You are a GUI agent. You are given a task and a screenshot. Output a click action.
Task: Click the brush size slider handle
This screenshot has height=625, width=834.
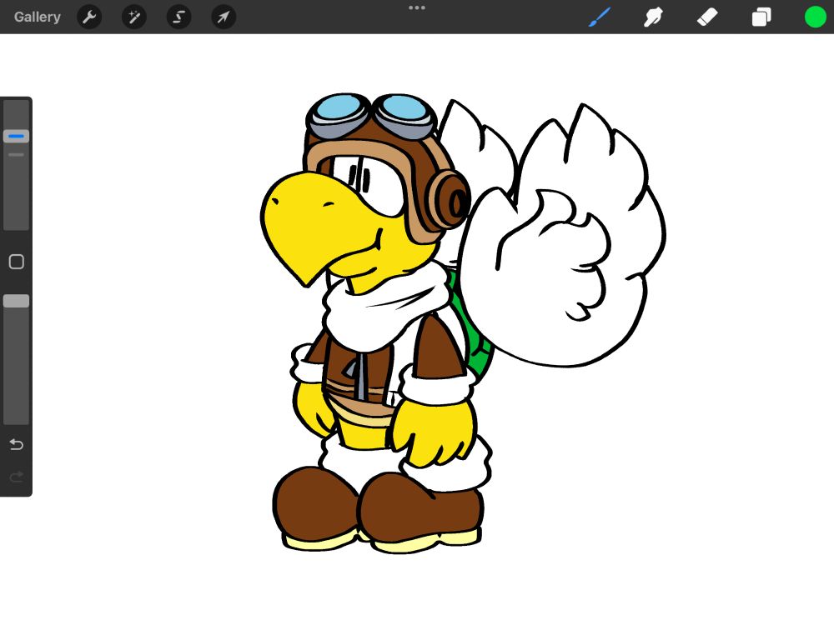[x=16, y=136]
